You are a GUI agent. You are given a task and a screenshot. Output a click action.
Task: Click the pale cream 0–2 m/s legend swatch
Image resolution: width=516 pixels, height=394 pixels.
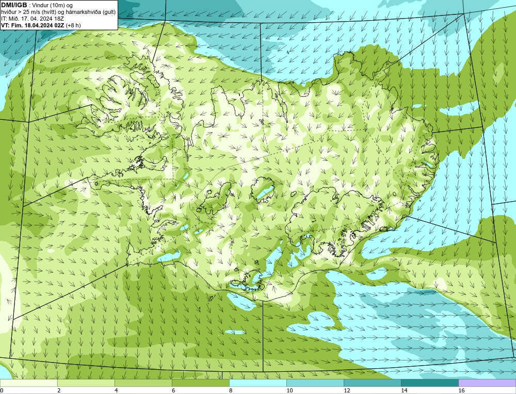(28, 383)
